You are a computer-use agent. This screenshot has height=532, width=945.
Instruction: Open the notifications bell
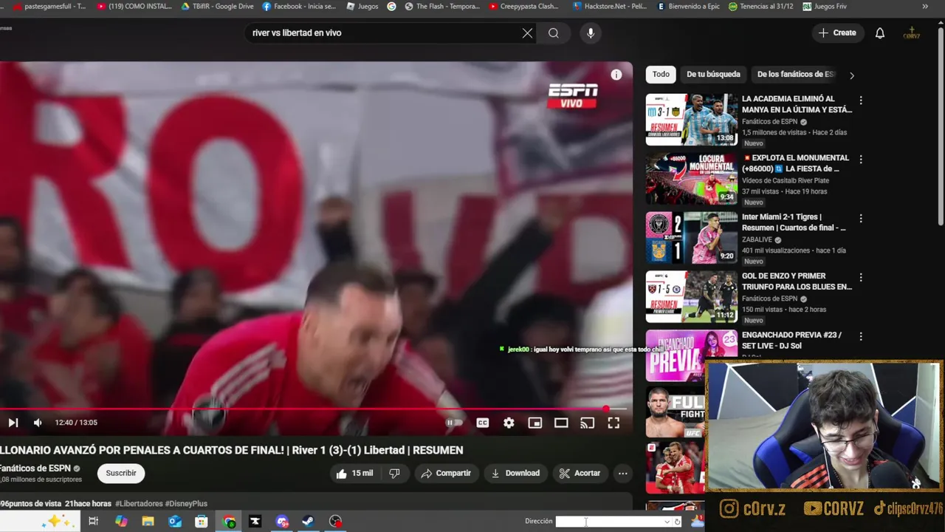point(880,33)
